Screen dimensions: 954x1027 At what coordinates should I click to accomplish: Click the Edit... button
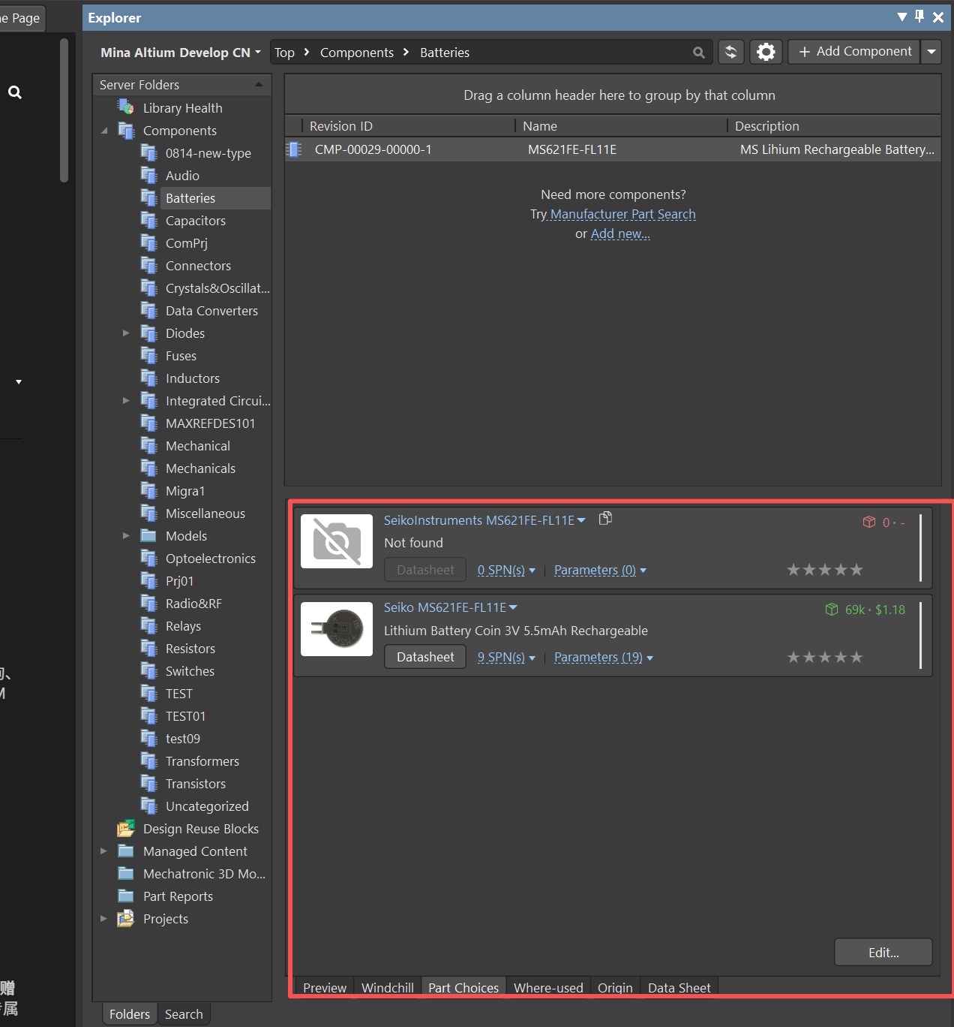tap(883, 952)
